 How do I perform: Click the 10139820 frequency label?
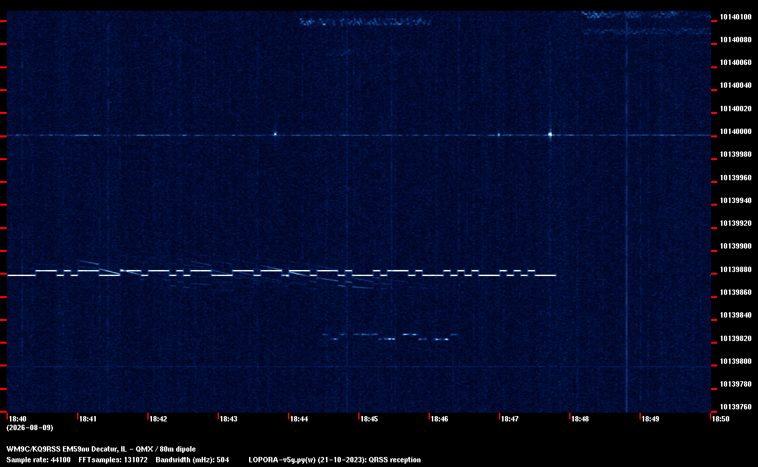click(x=735, y=338)
